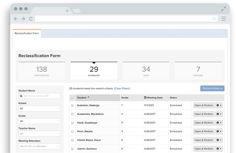Screen dimensions: 236x153
Task: Click the Clear Filters link
Action: point(122,88)
